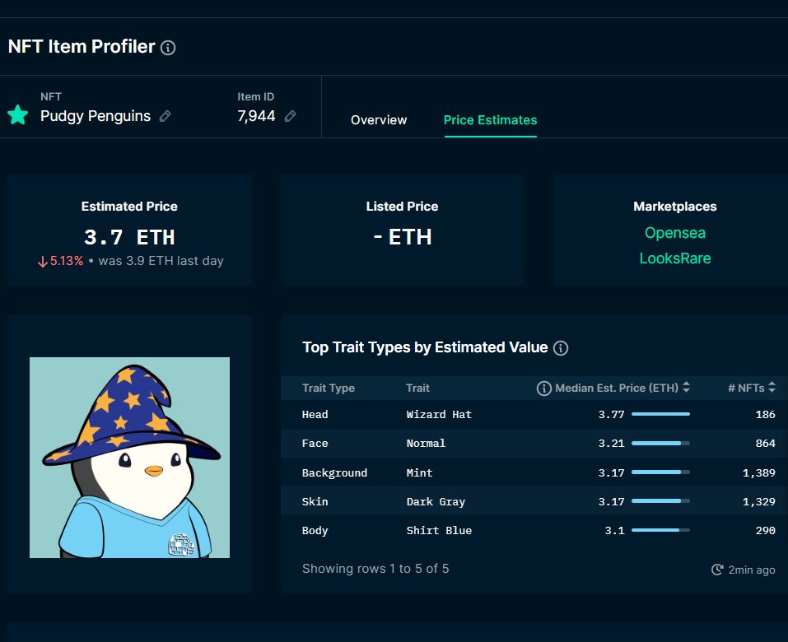Screen dimensions: 788x642
Task: Click the 3.77 median price value
Action: click(x=611, y=415)
